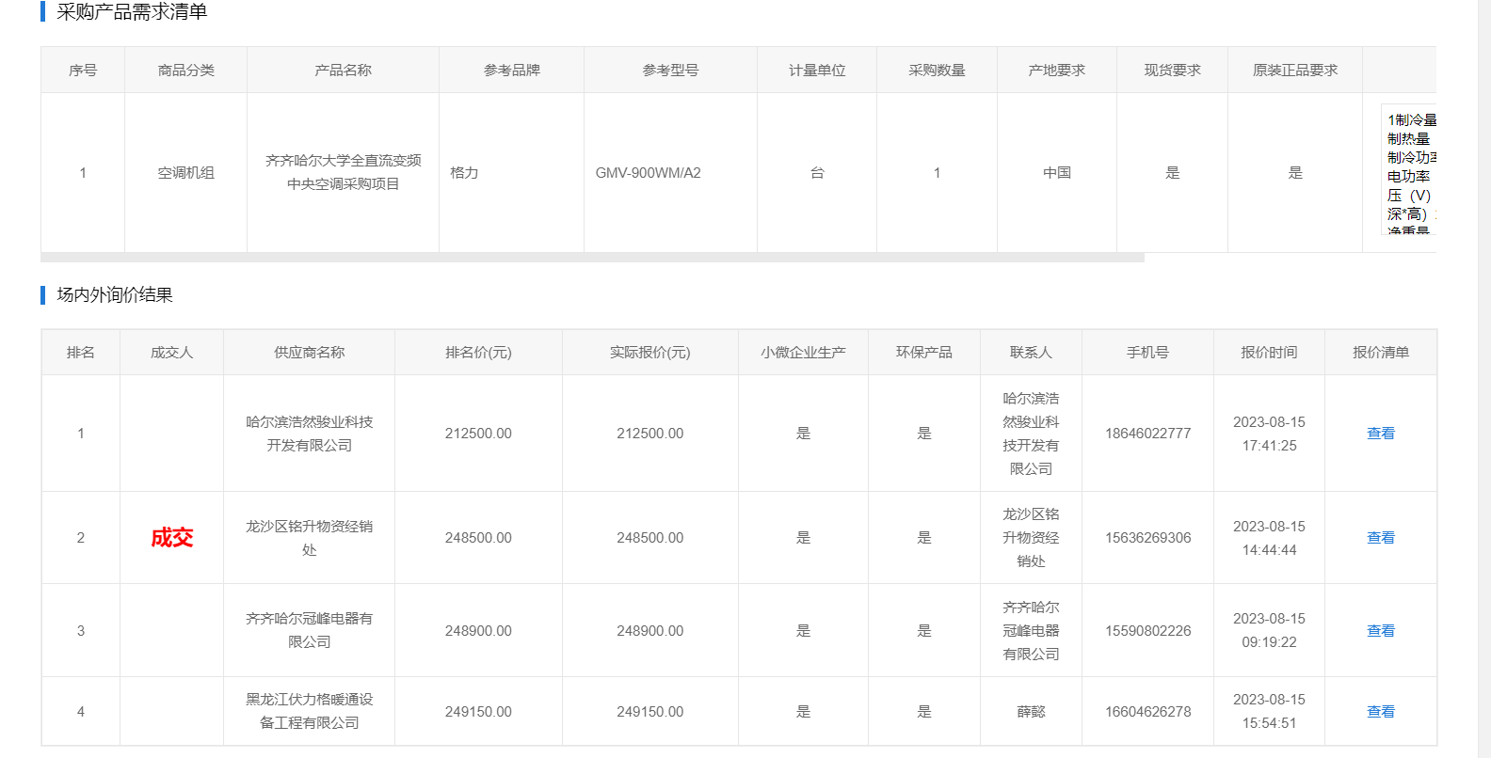The width and height of the screenshot is (1491, 758).
Task: Click the 空调机组 category cell
Action: [x=185, y=173]
